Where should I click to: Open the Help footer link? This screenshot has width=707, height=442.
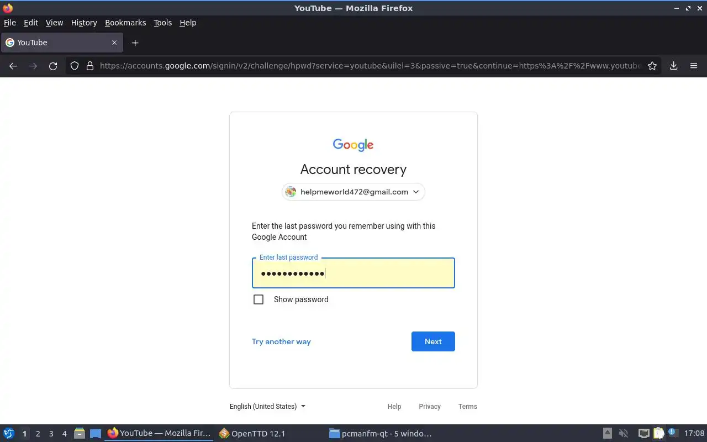(x=394, y=406)
